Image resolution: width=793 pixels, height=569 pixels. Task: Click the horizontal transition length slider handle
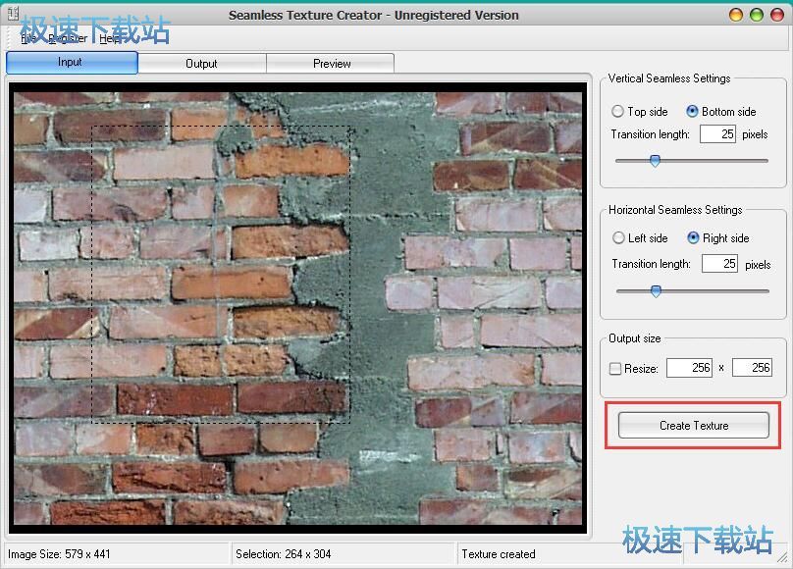656,290
